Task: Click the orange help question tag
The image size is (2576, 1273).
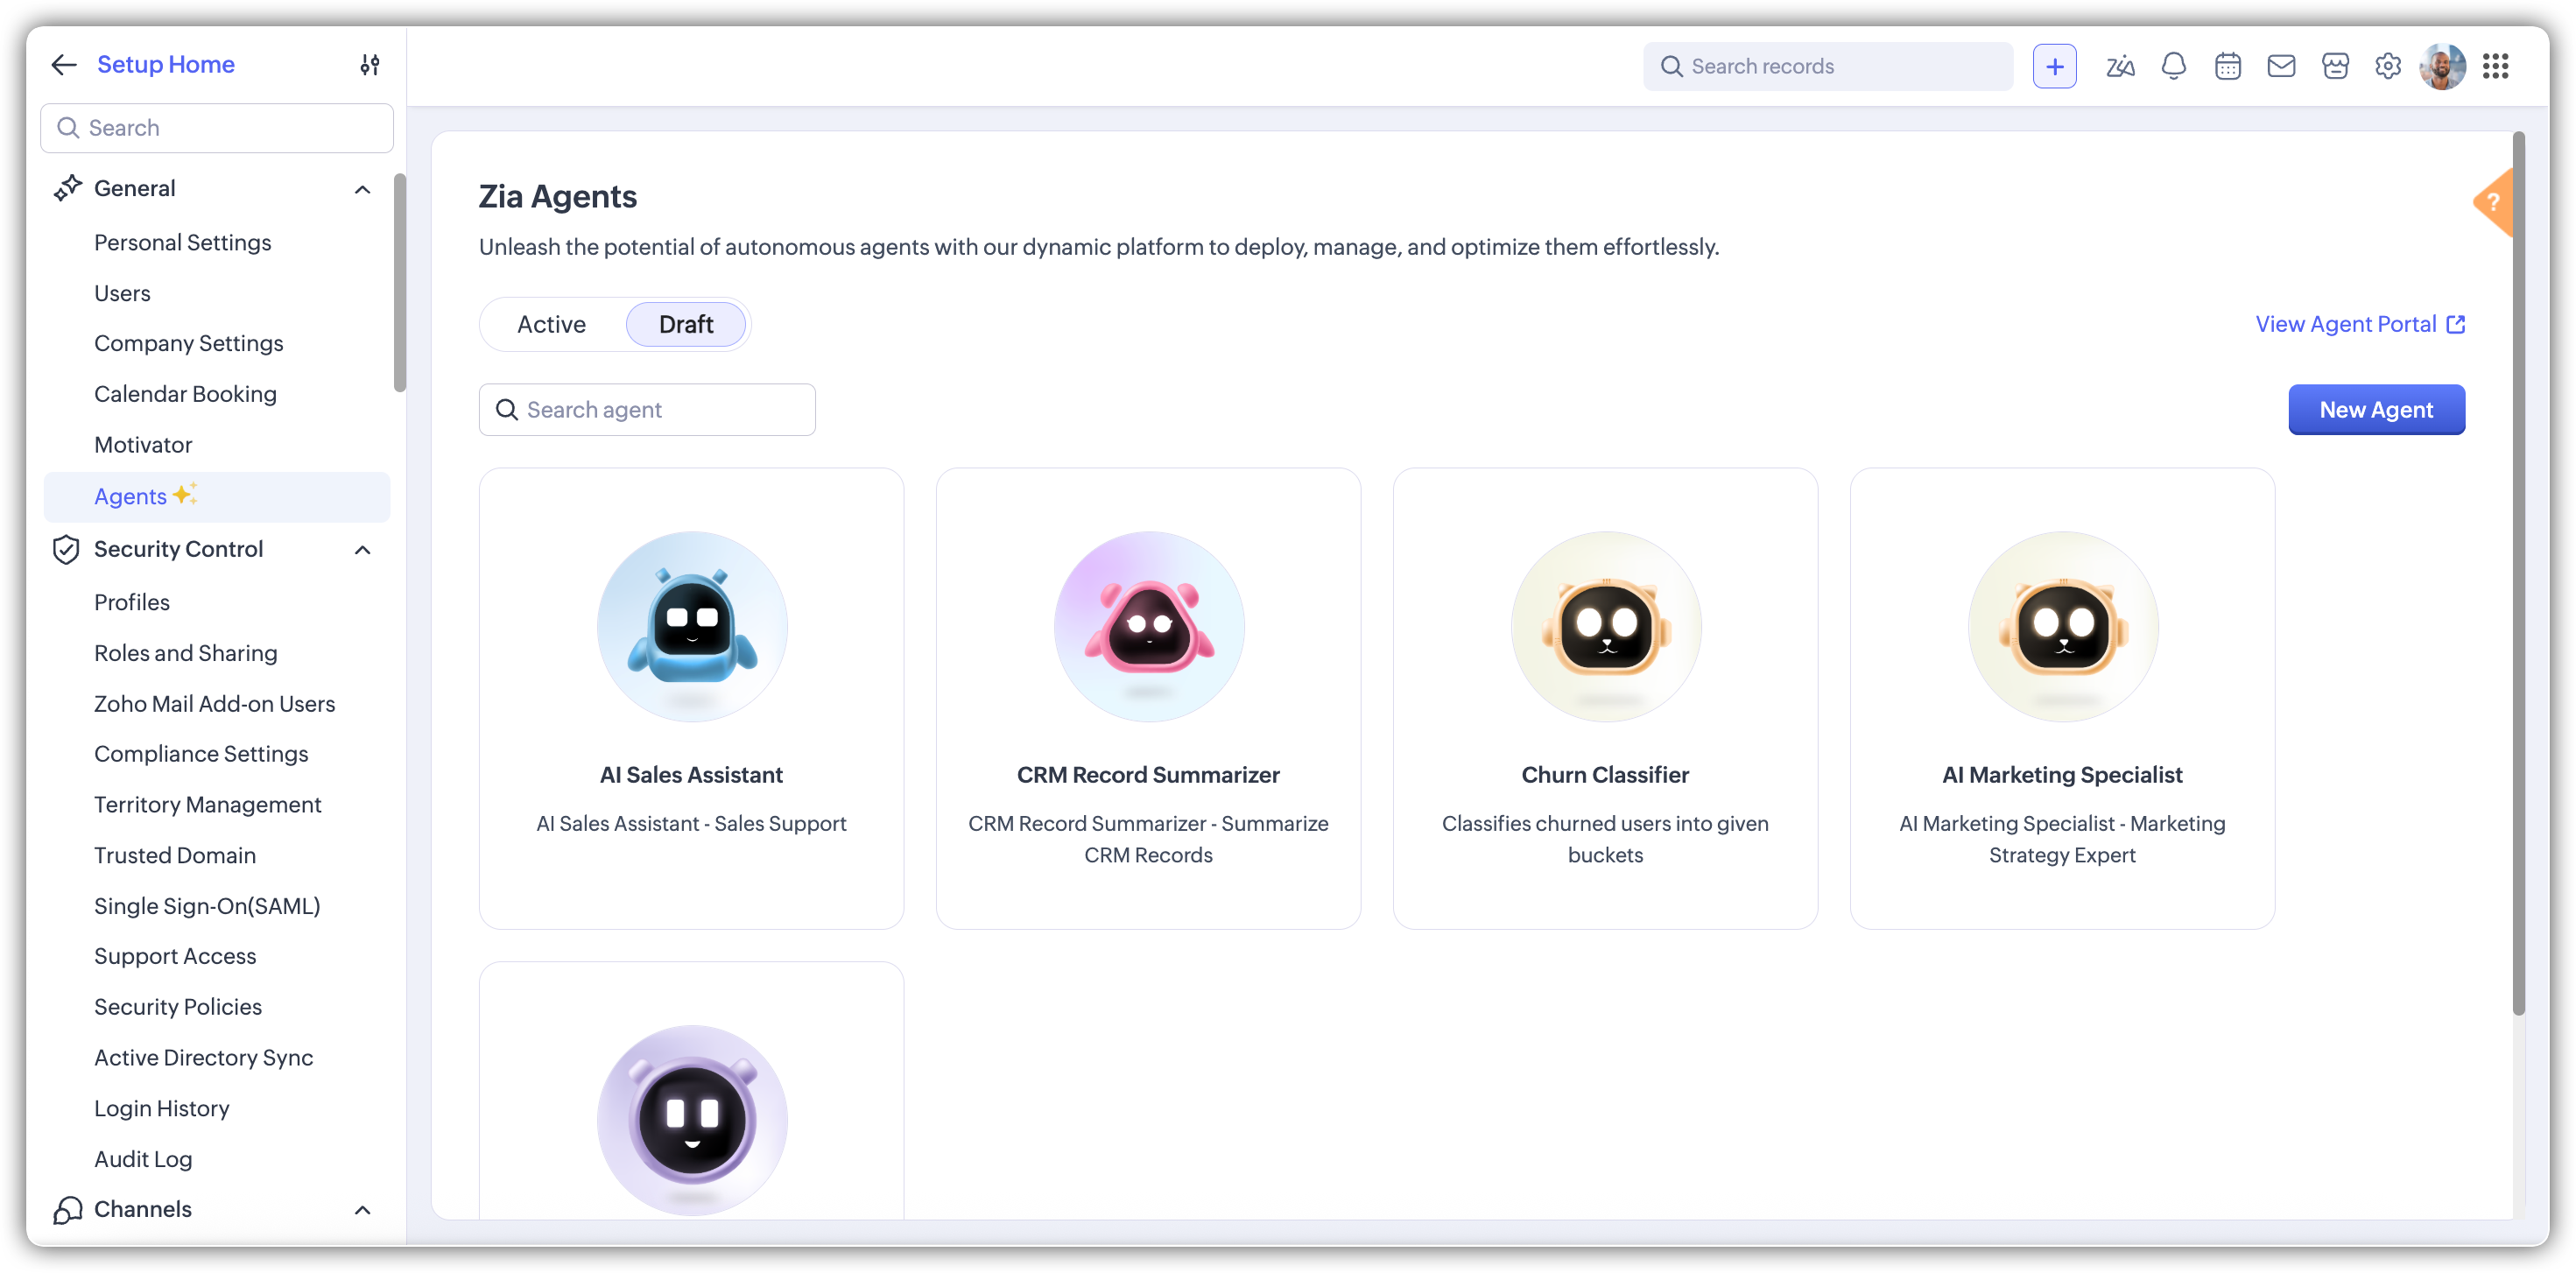Action: (x=2494, y=202)
